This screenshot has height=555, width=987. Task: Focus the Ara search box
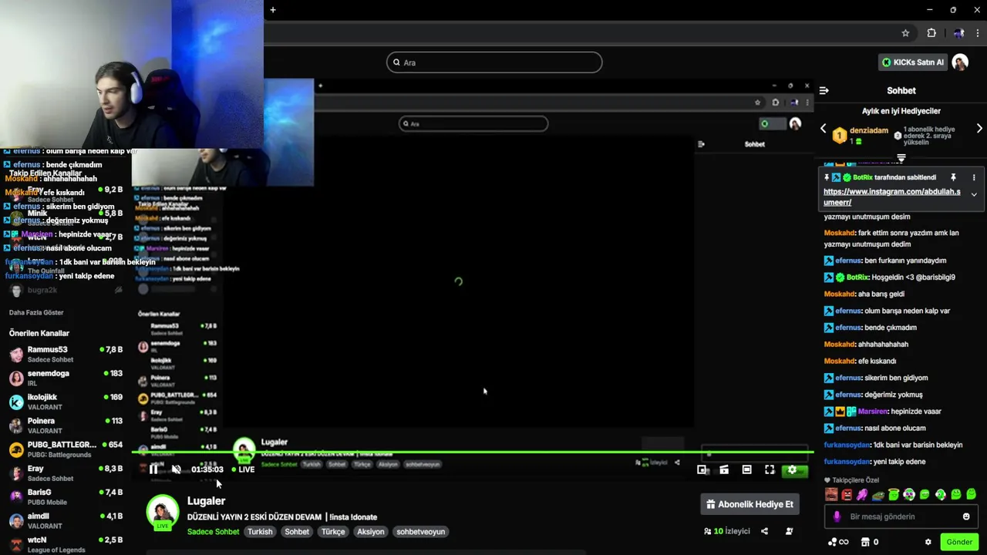[x=494, y=62]
